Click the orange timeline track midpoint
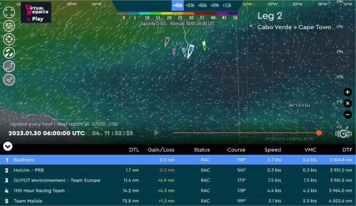Viewport: 356px width, 206px height. tap(246, 133)
